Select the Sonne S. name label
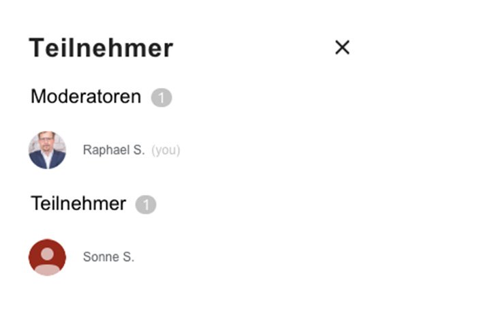This screenshot has height=330, width=481. [x=109, y=257]
